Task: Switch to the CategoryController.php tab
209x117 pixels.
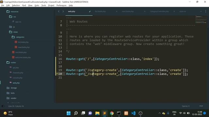Action: point(159,12)
